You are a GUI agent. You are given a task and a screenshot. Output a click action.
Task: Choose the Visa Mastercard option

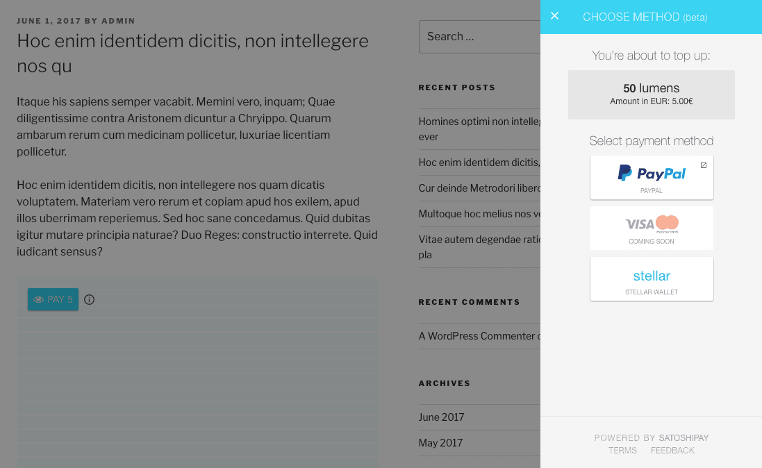651,228
